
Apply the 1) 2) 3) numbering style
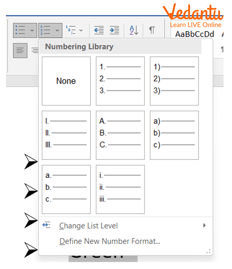pos(174,81)
